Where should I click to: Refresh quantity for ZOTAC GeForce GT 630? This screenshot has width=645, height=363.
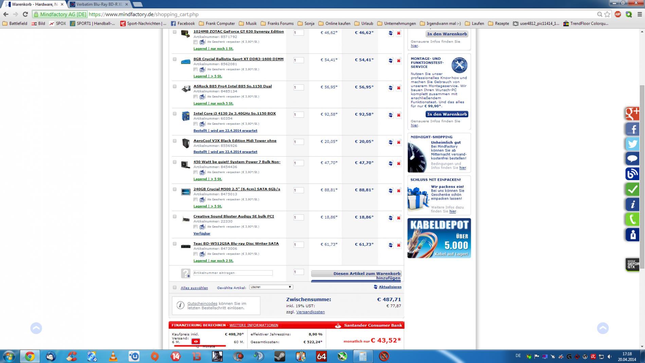tap(391, 33)
